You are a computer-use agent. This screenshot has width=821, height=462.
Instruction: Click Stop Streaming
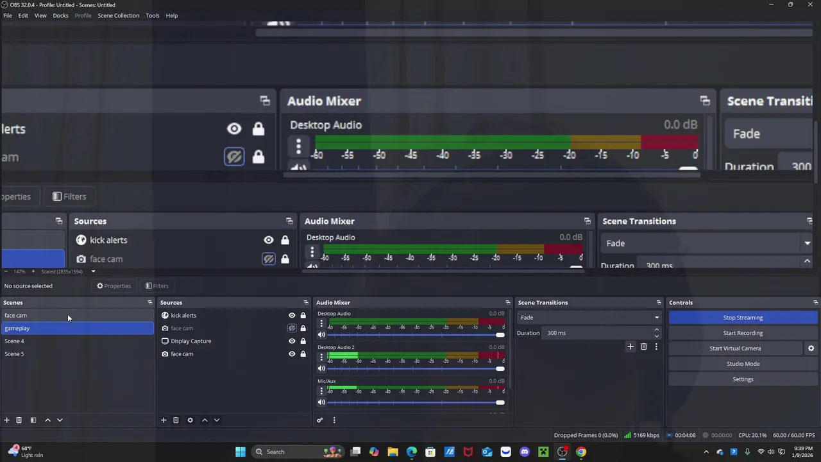click(x=743, y=318)
